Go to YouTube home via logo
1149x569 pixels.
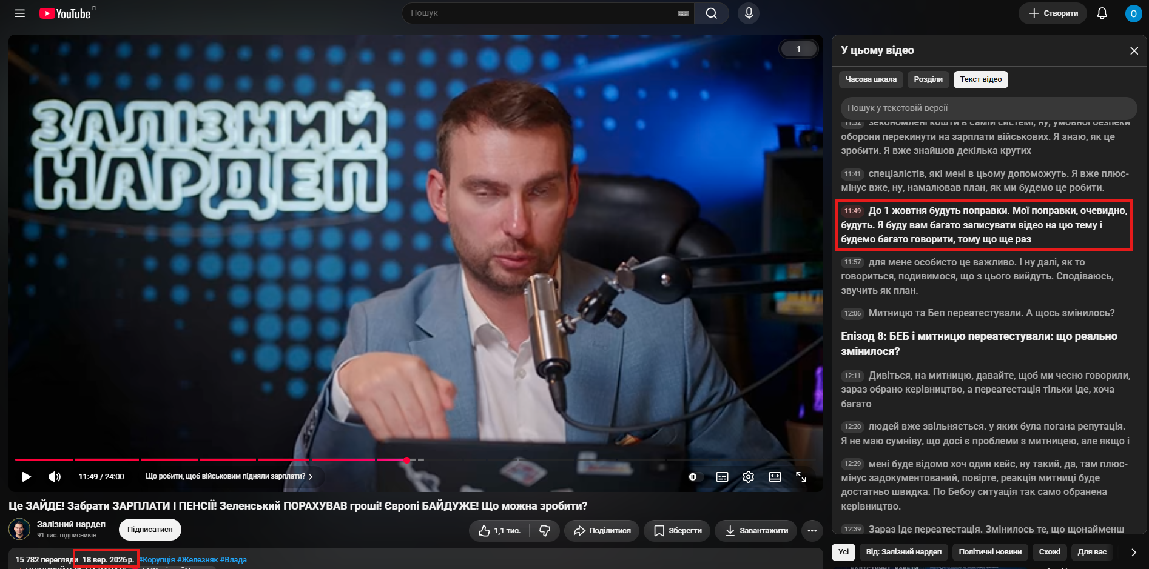65,13
